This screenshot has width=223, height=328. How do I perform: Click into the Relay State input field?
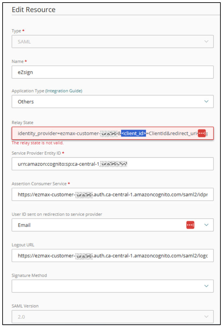113,133
